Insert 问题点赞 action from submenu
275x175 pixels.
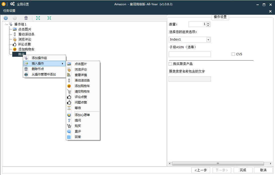click(x=83, y=102)
